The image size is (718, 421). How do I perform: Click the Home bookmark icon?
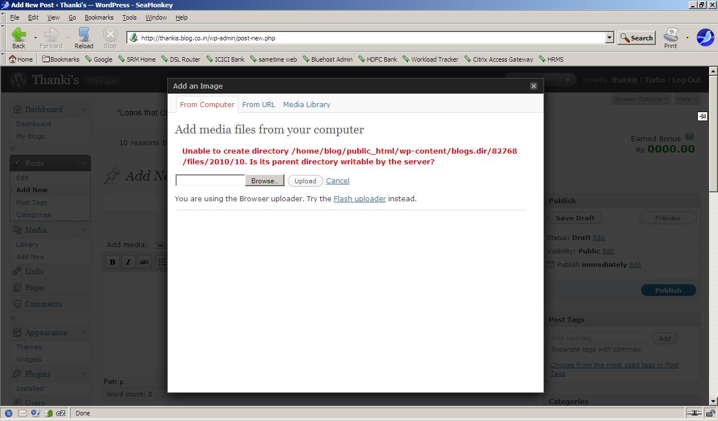(13, 59)
